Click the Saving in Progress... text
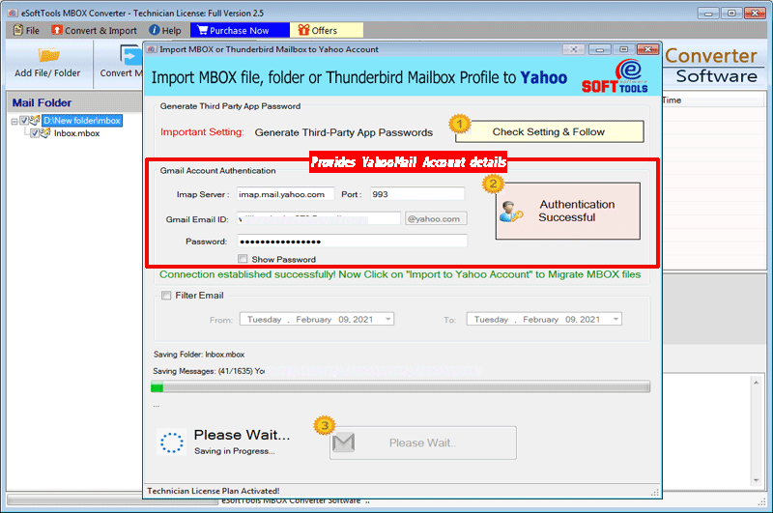773x513 pixels. 234,451
